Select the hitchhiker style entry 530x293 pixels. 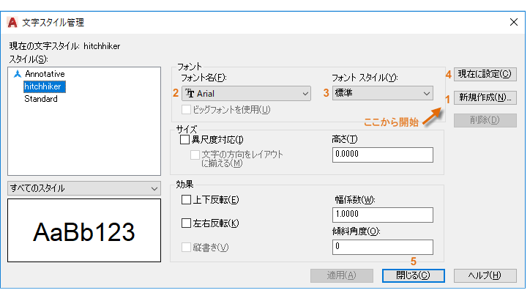(x=43, y=86)
